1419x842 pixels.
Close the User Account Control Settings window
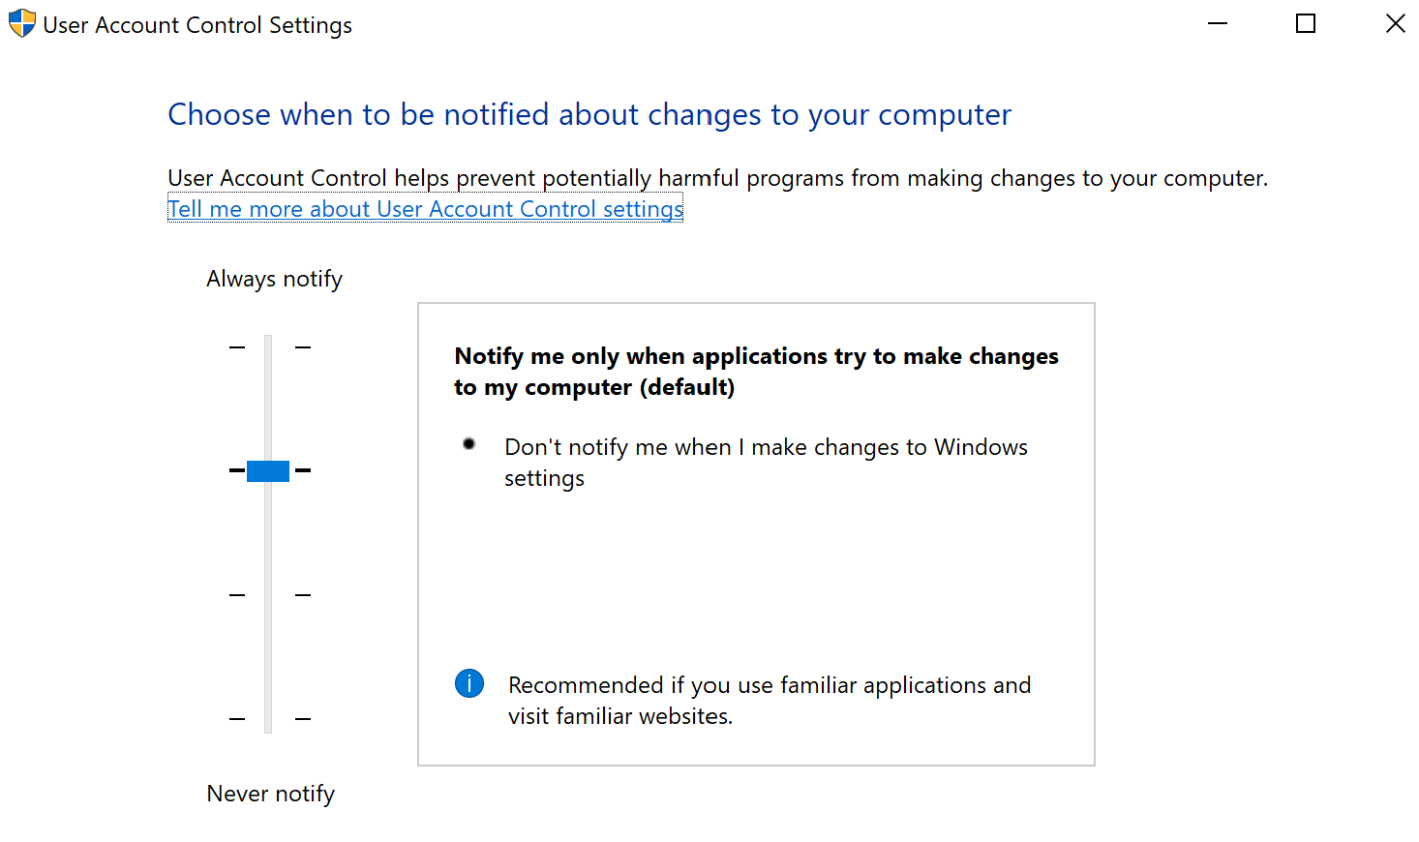pos(1395,23)
